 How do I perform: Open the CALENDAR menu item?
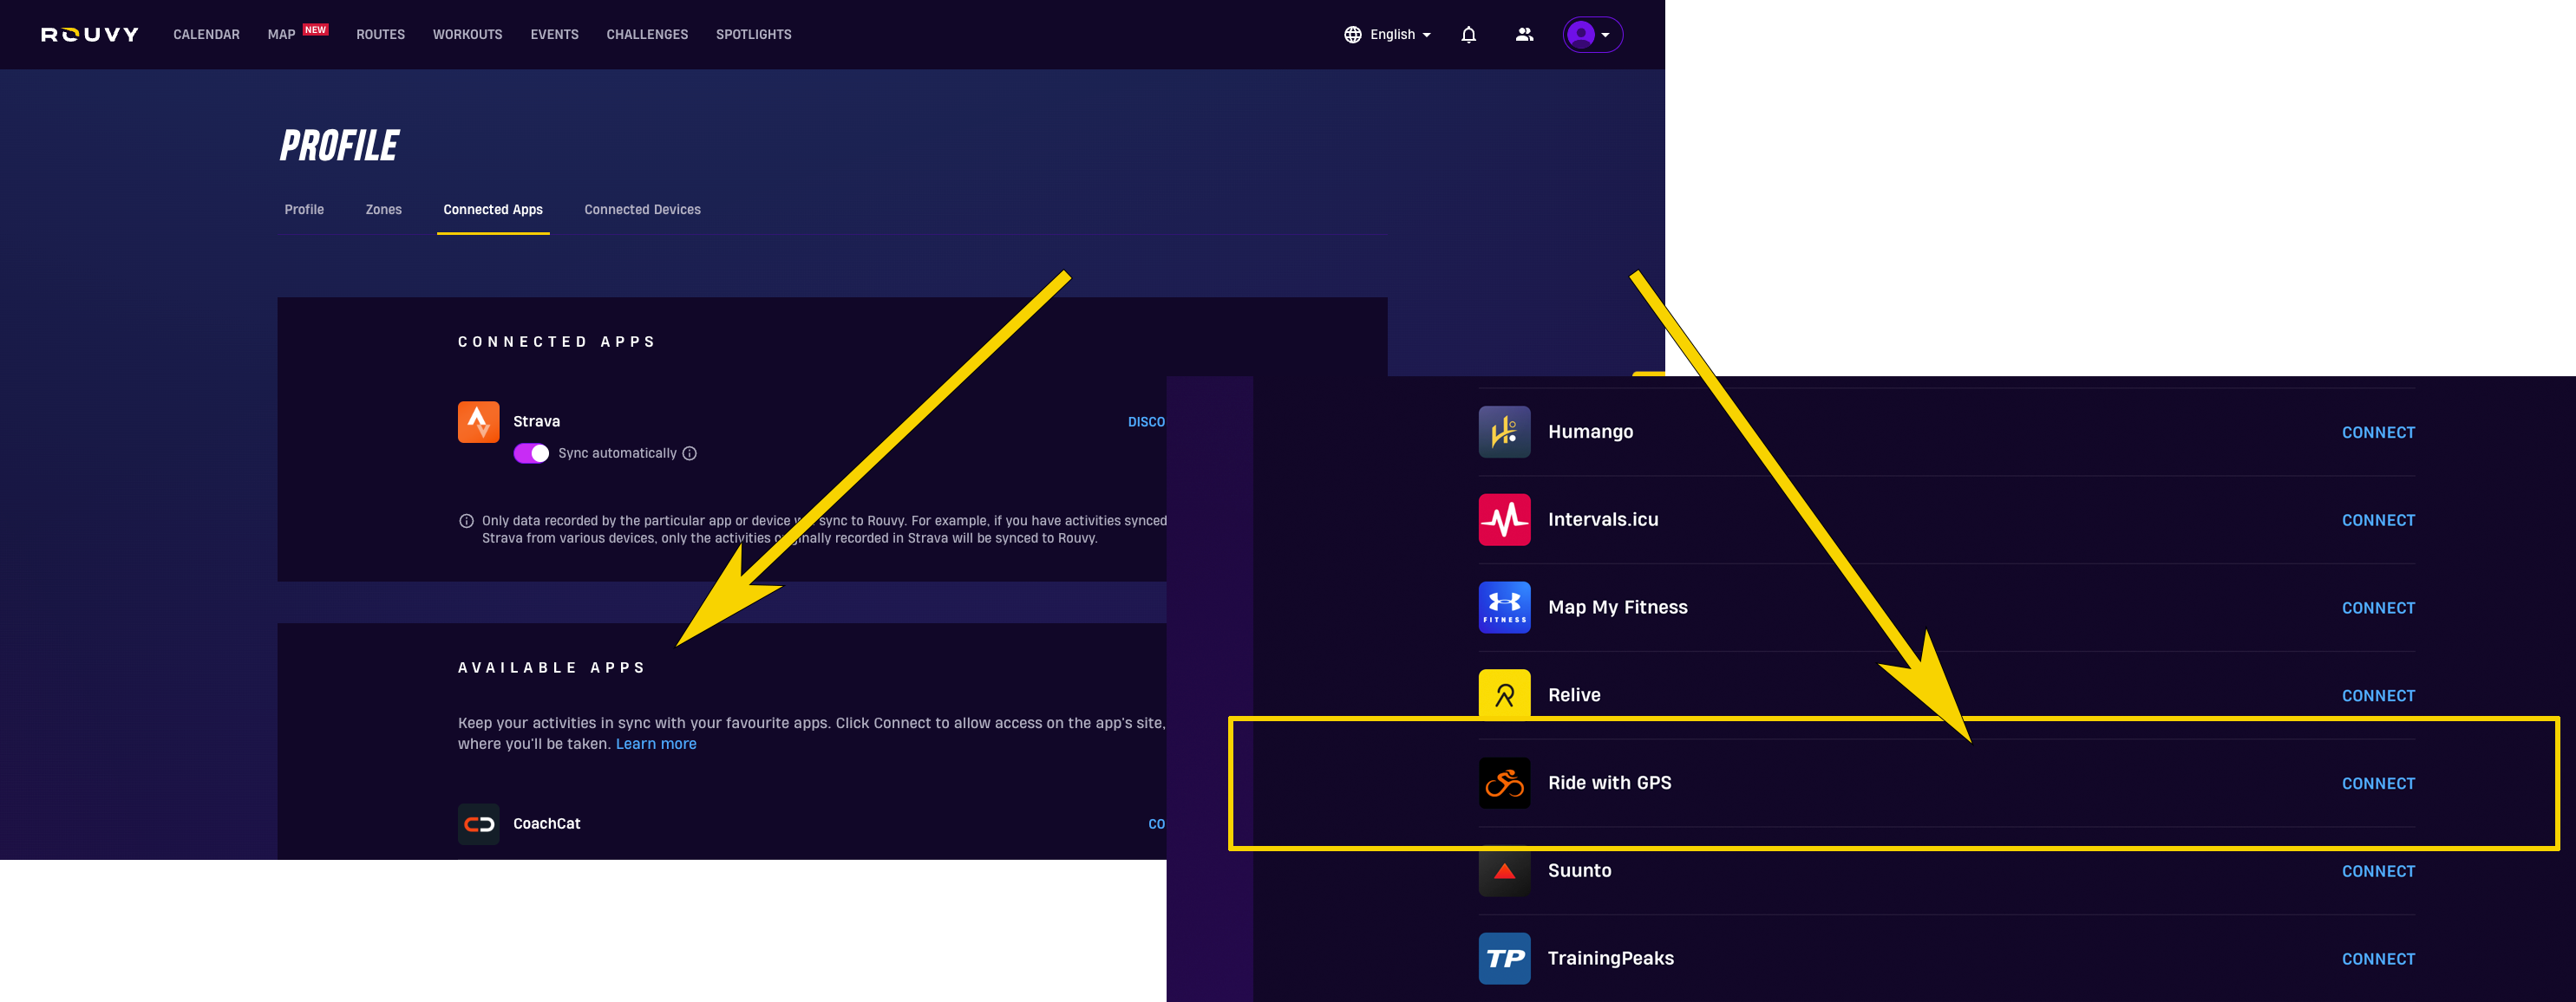(x=206, y=35)
